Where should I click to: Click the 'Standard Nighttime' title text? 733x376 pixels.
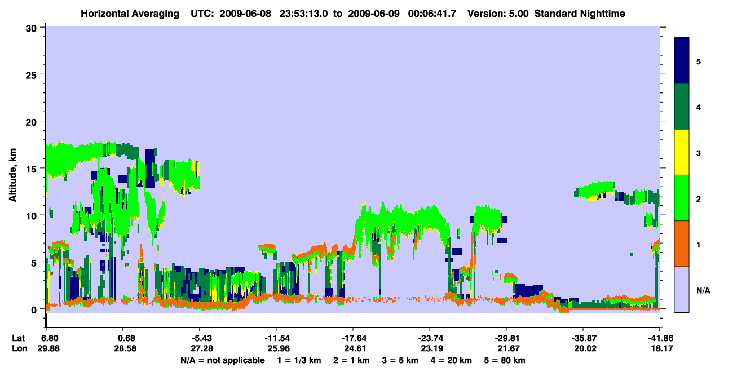(x=580, y=13)
